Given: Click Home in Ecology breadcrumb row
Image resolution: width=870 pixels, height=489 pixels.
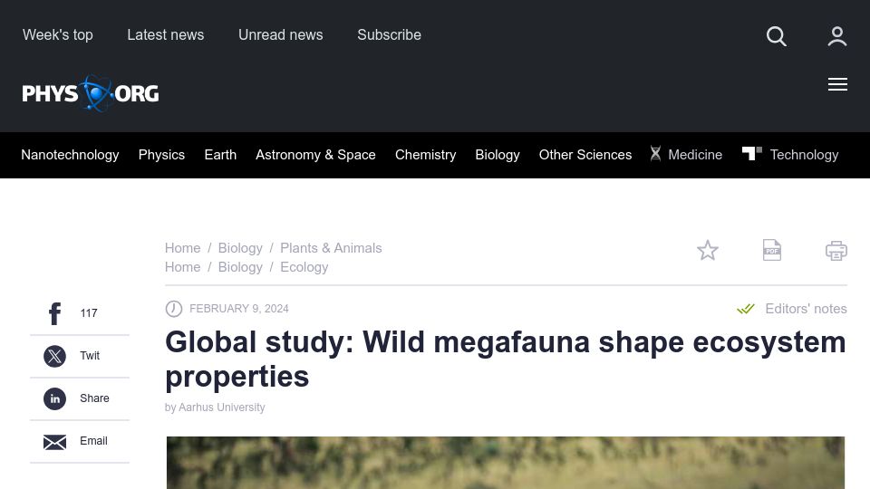Looking at the screenshot, I should 182,266.
